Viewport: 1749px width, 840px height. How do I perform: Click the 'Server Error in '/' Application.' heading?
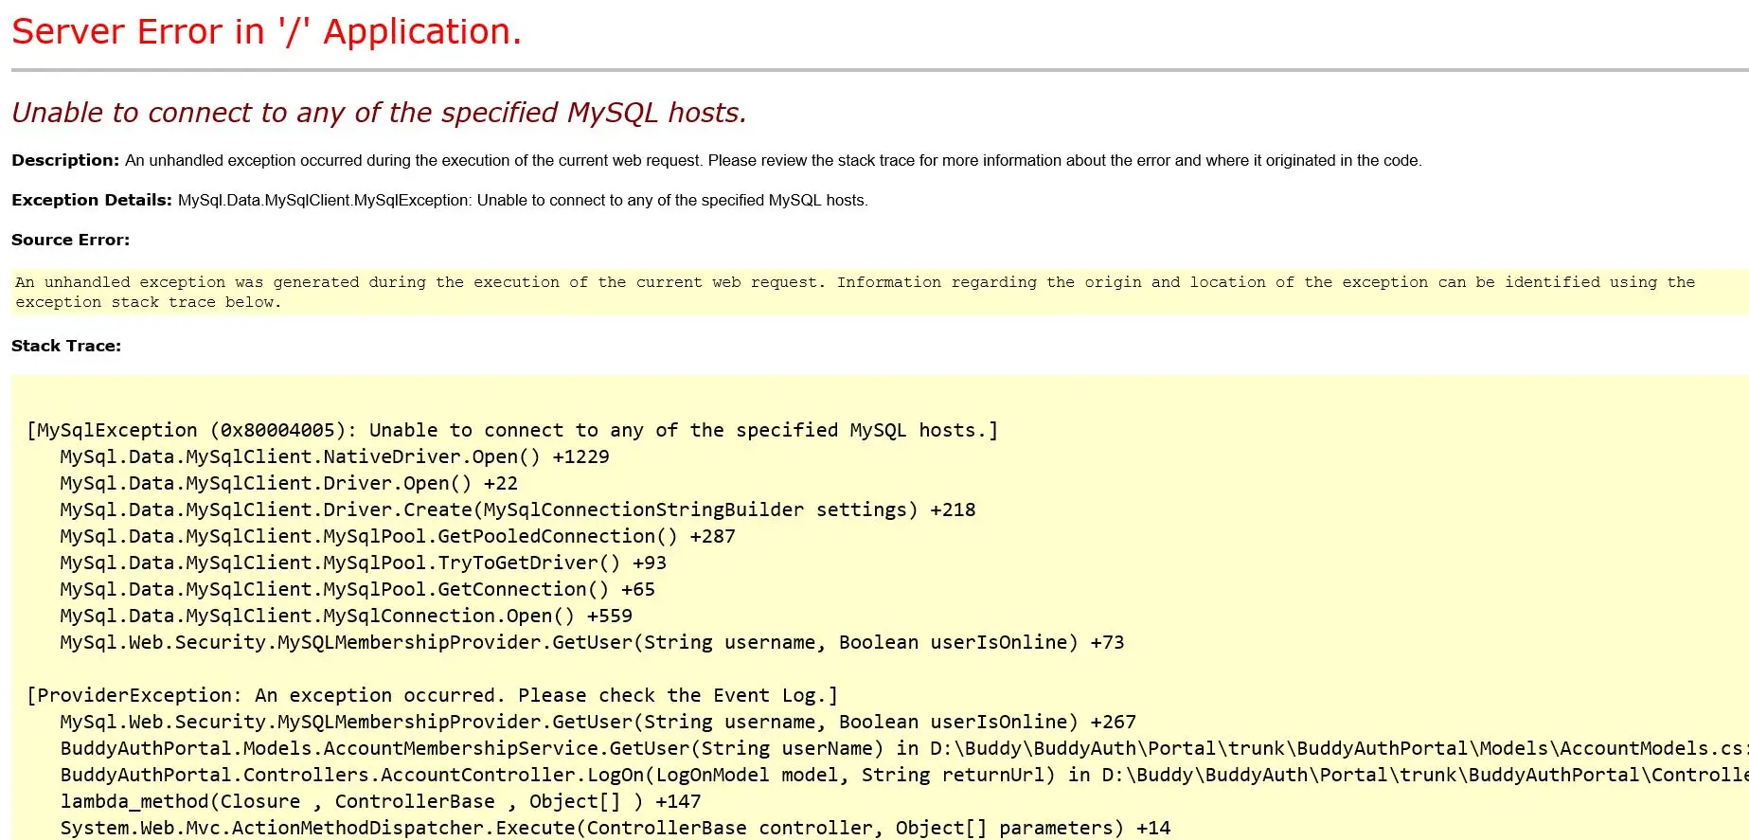coord(266,32)
